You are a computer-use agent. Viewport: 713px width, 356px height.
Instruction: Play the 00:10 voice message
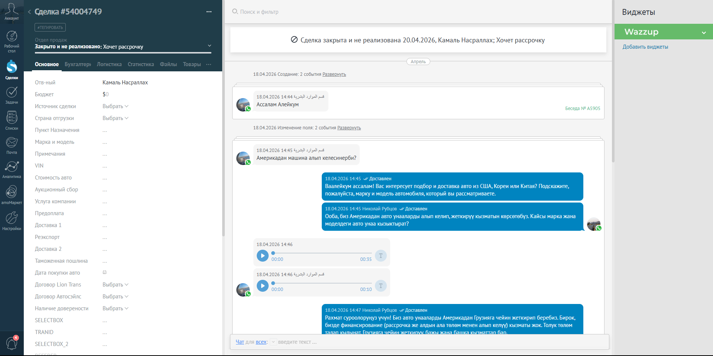(x=262, y=286)
